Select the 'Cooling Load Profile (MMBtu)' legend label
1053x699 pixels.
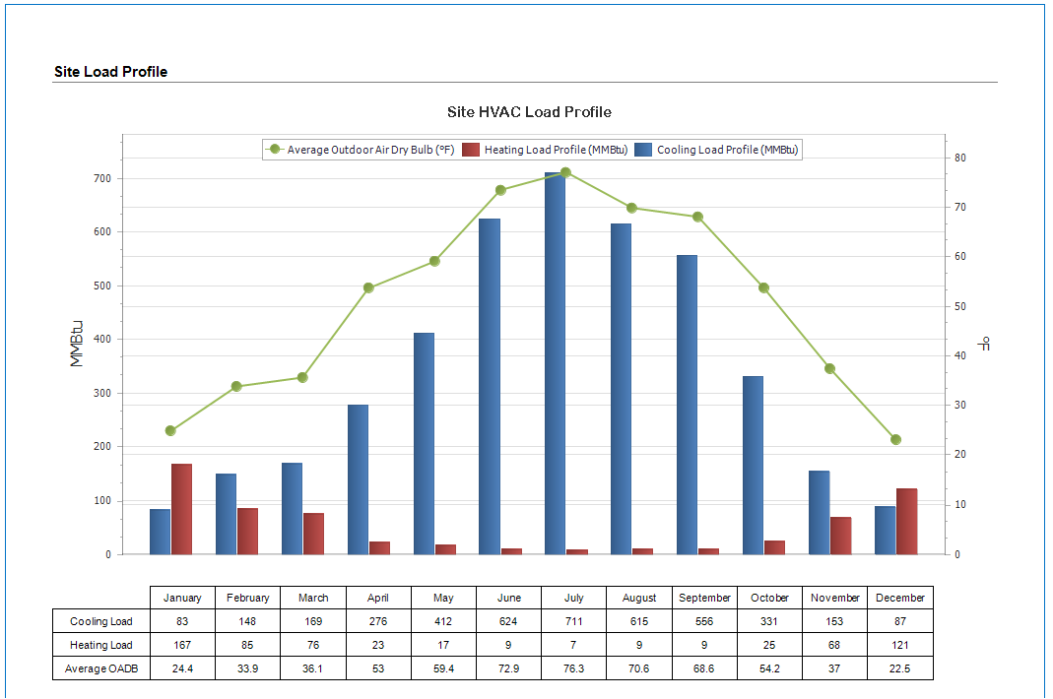[728, 150]
